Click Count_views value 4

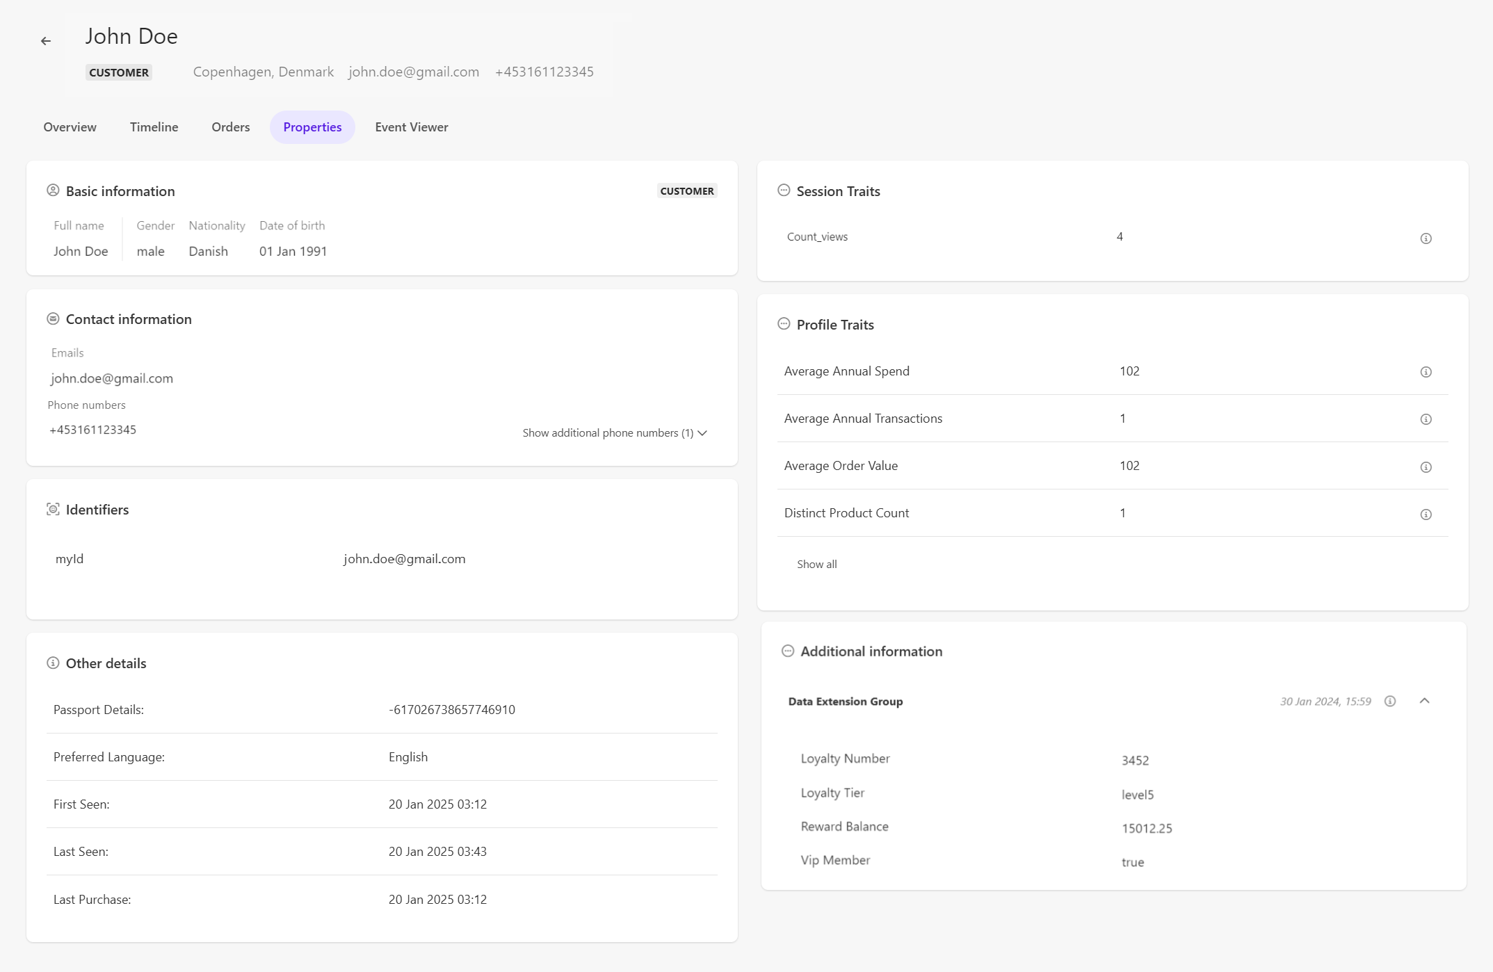coord(1120,236)
